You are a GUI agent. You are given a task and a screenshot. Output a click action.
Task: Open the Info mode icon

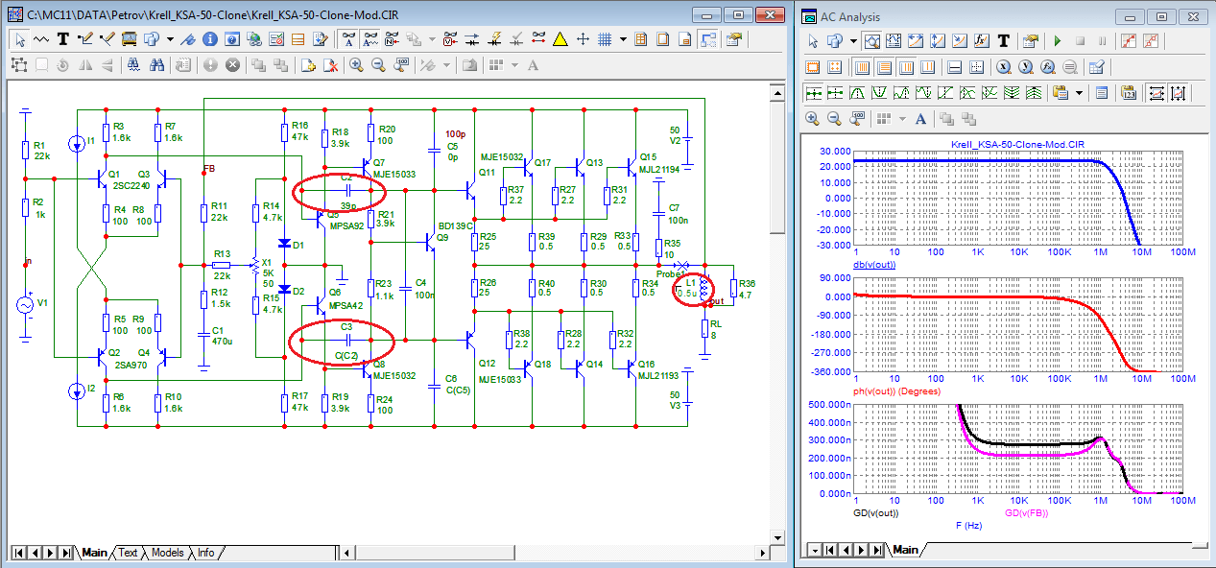209,39
